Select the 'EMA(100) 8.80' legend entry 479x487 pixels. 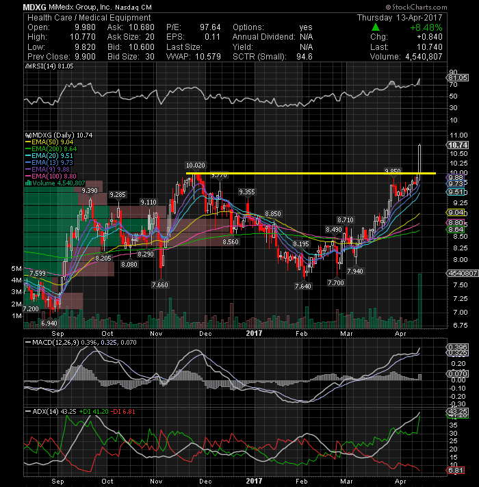tap(51, 176)
